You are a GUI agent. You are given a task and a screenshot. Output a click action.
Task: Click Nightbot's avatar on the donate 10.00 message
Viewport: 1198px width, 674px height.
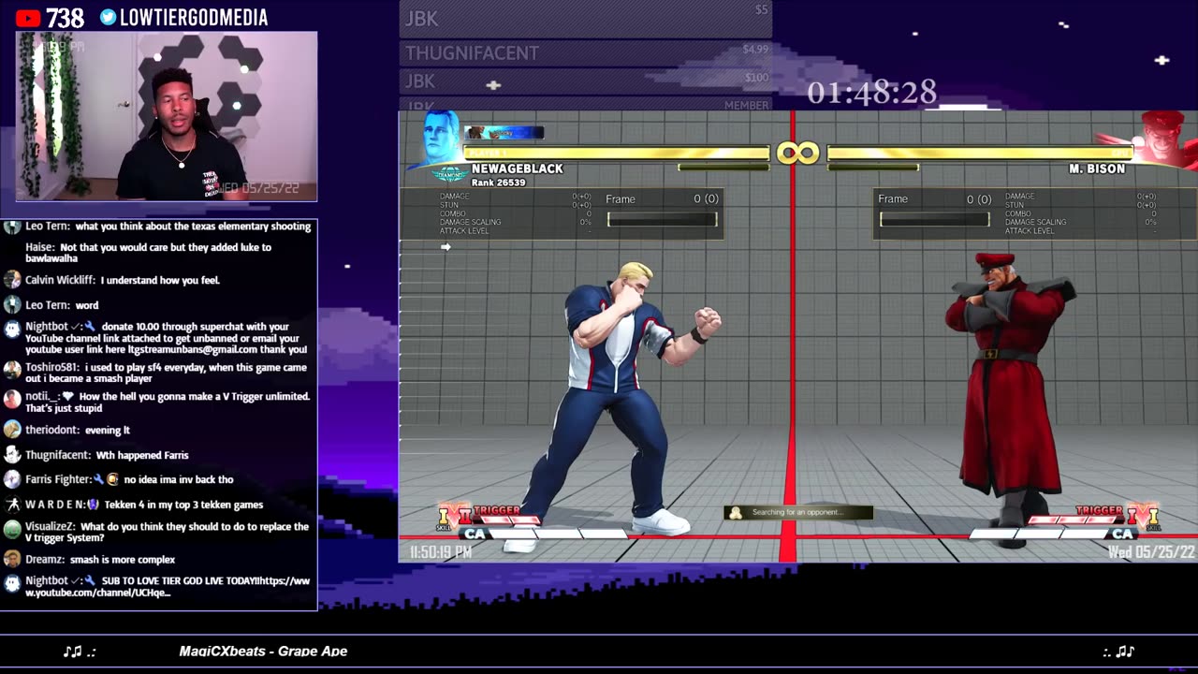(x=12, y=330)
